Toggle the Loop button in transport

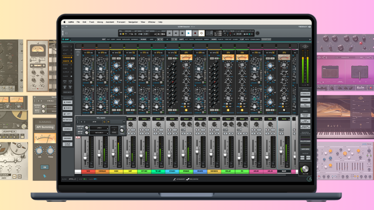(201, 33)
